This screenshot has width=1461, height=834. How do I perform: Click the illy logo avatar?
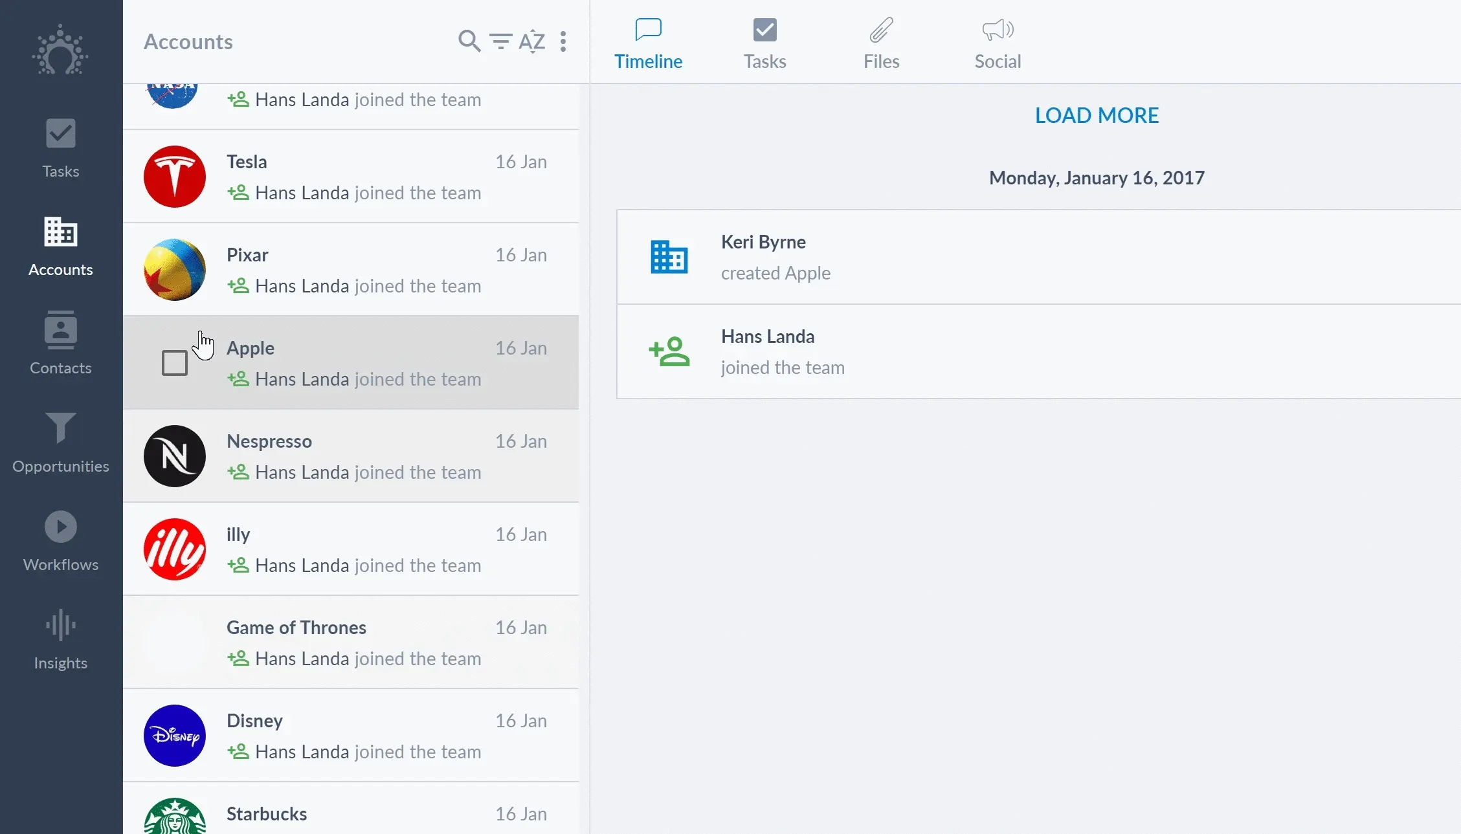click(175, 549)
